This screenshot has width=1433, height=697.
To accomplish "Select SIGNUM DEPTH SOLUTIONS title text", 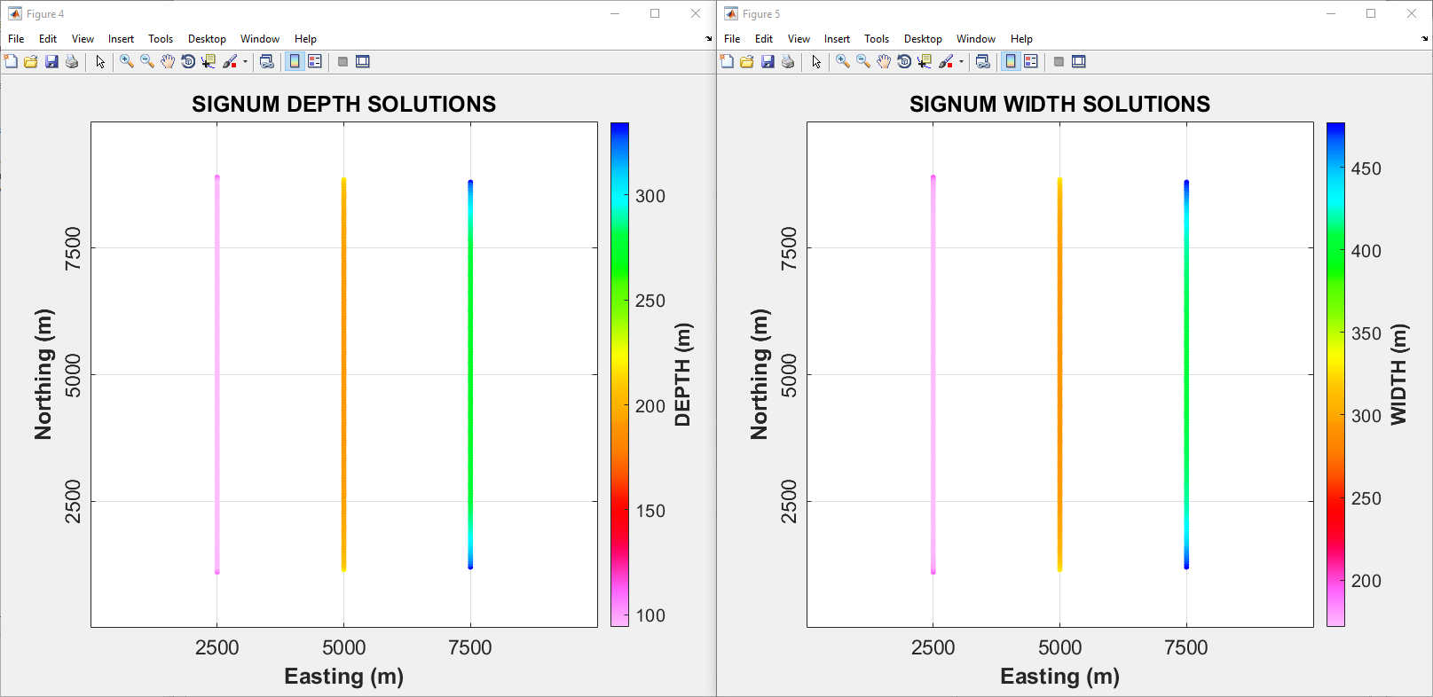I will pos(344,104).
